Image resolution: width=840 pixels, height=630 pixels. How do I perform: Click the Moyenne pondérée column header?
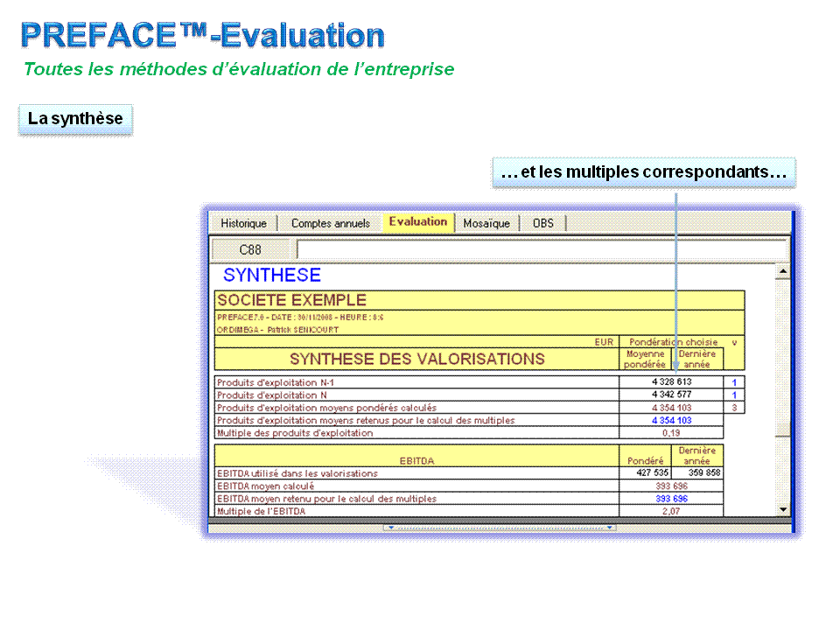(x=645, y=359)
